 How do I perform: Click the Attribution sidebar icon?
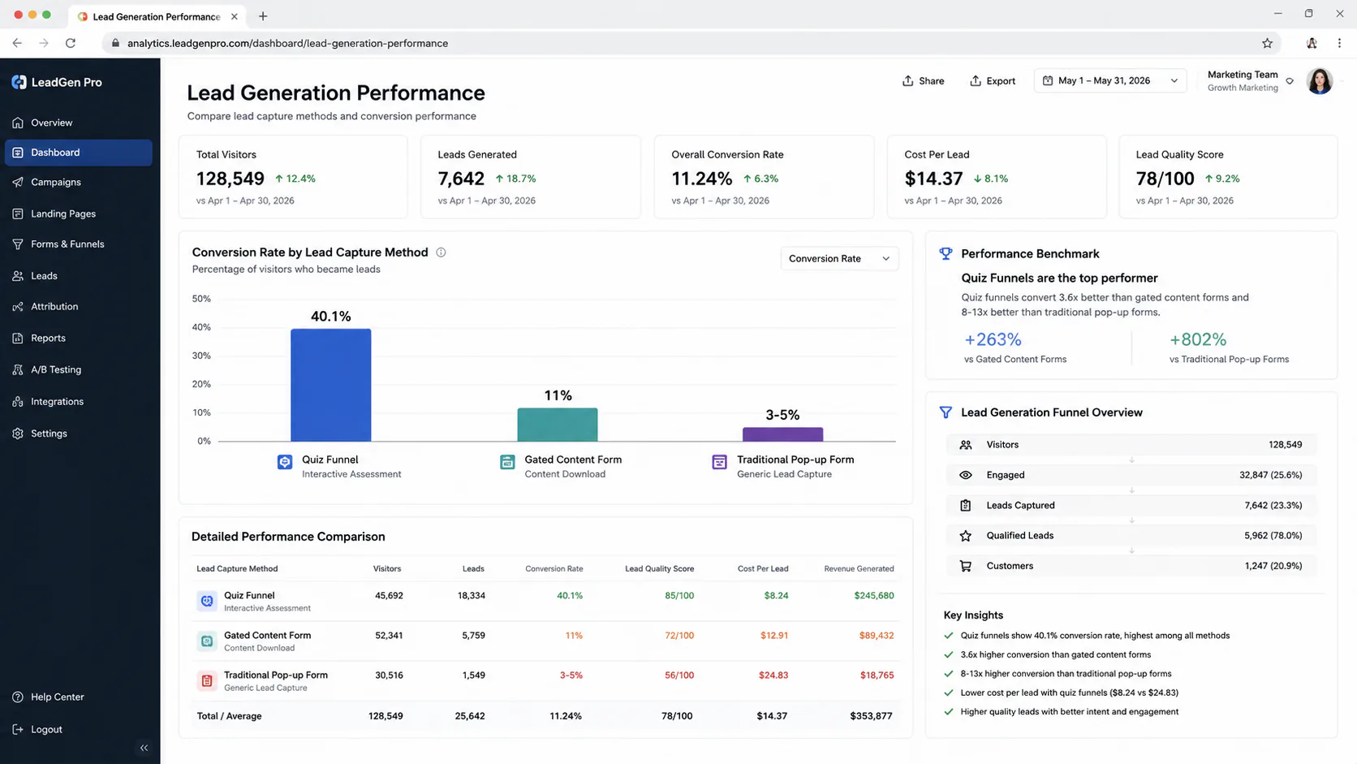tap(18, 307)
